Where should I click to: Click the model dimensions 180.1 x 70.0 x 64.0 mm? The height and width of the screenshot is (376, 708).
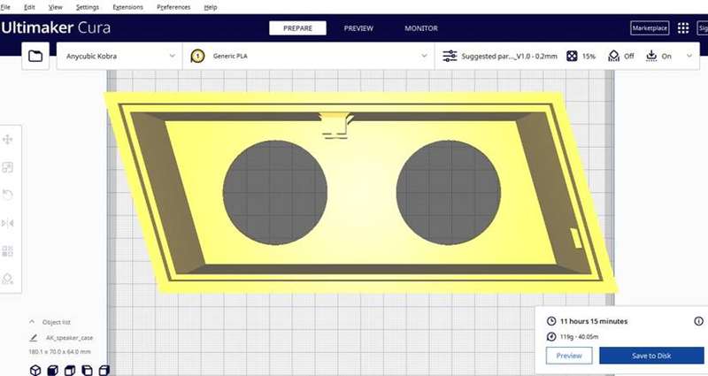coord(59,351)
